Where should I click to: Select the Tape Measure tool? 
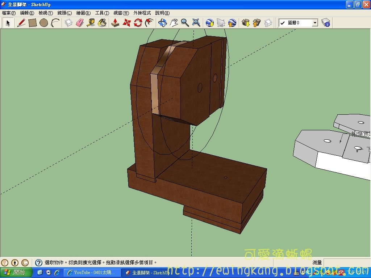(91, 23)
